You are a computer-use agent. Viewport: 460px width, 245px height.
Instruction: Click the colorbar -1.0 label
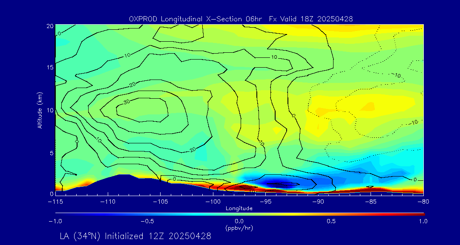pyautogui.click(x=55, y=221)
